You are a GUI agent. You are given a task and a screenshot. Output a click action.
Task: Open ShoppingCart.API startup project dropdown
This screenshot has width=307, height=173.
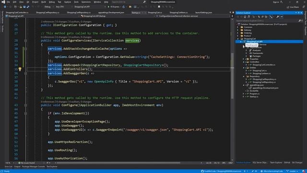tap(90, 7)
